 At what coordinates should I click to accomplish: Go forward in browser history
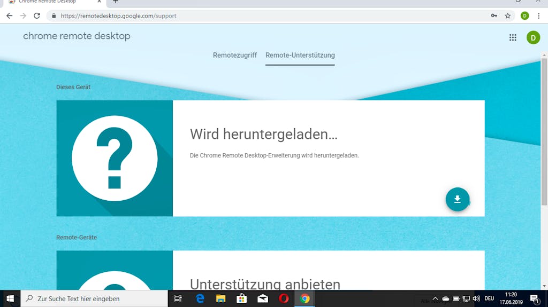23,15
